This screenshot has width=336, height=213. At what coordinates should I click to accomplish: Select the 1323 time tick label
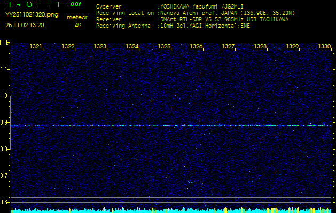(100, 47)
